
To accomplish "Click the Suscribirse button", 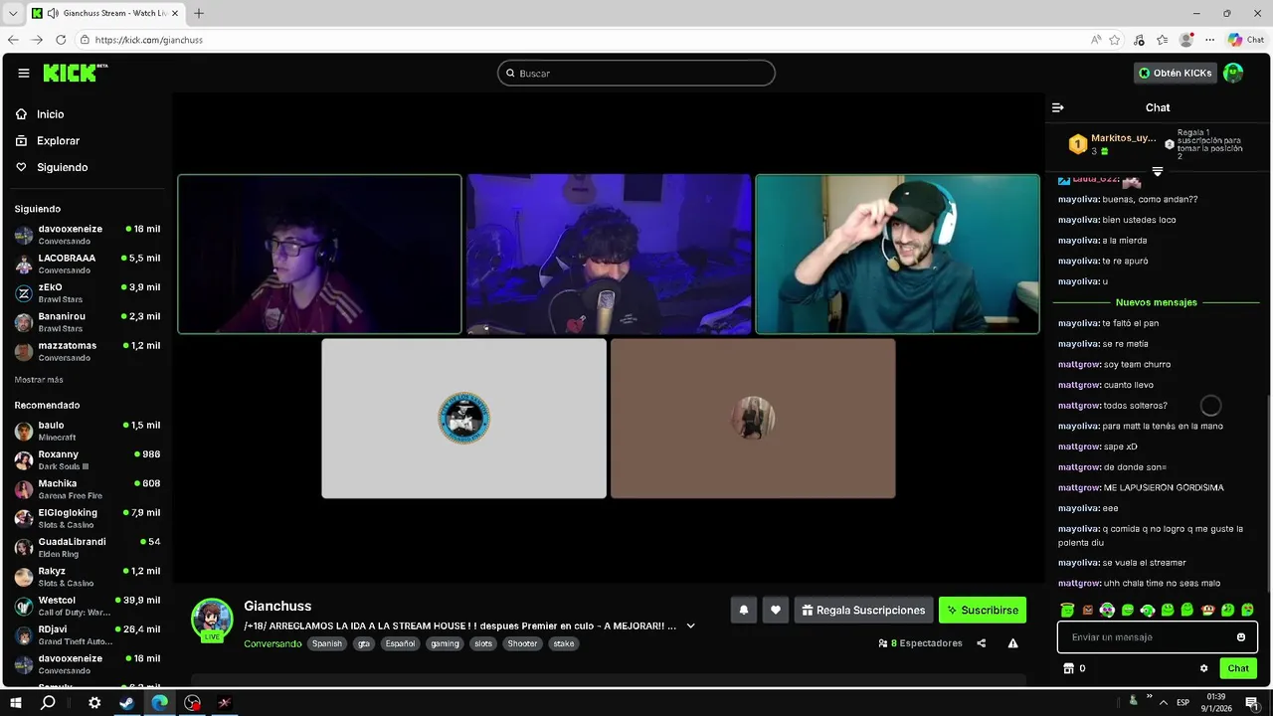I will 983,610.
